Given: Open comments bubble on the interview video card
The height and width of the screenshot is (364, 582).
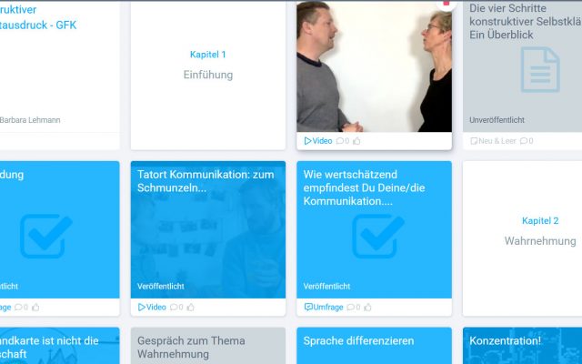Looking at the screenshot, I should coord(339,141).
